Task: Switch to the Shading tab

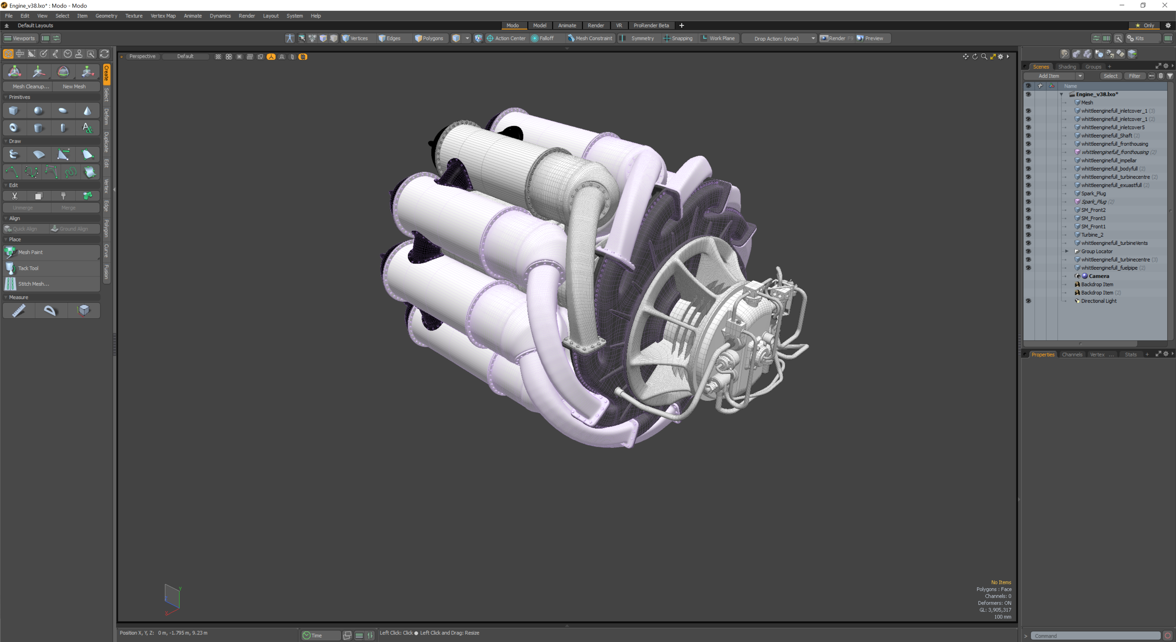Action: click(x=1067, y=66)
